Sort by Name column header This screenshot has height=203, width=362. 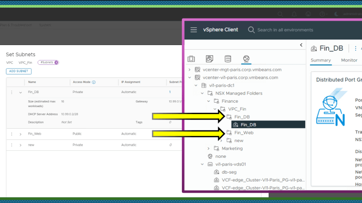32,82
